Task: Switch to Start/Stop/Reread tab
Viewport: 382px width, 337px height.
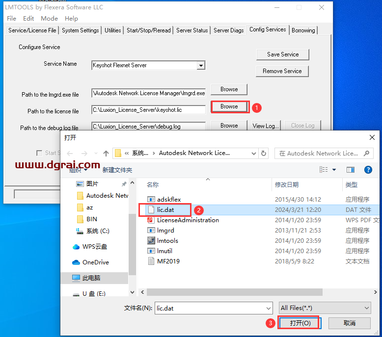Action: click(149, 30)
